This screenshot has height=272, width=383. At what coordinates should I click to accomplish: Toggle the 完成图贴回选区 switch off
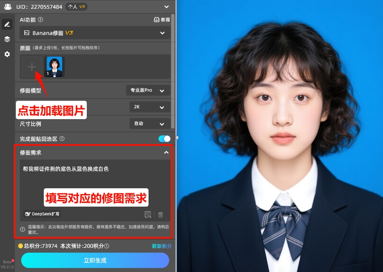coord(164,138)
